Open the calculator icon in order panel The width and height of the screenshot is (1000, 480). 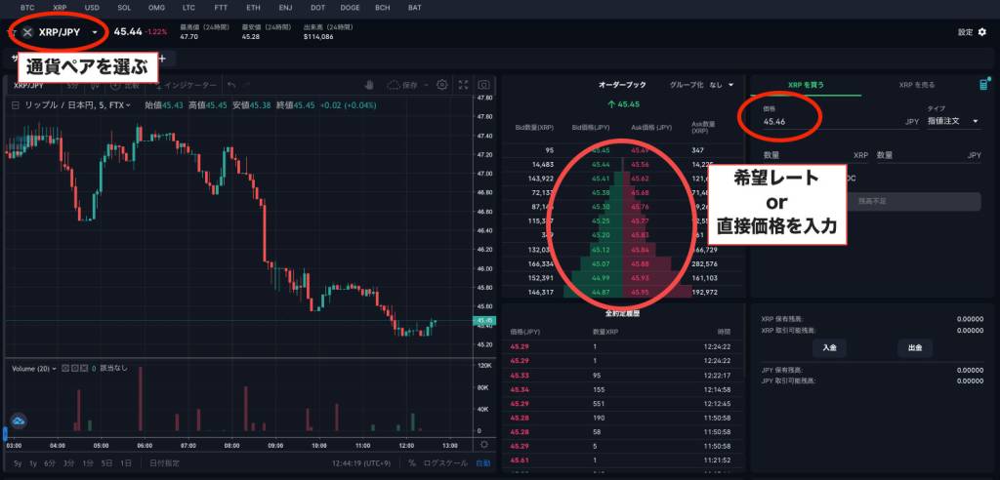(x=983, y=85)
